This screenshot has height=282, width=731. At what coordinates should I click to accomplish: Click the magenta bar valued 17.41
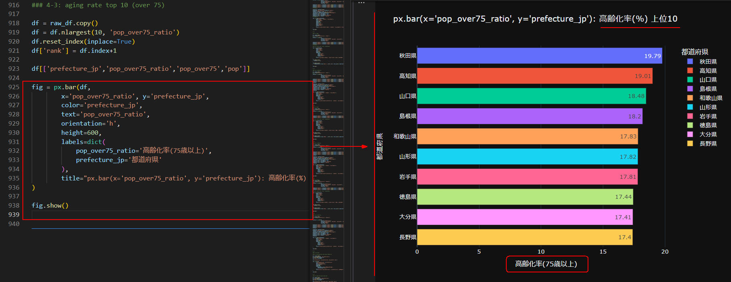(x=525, y=217)
